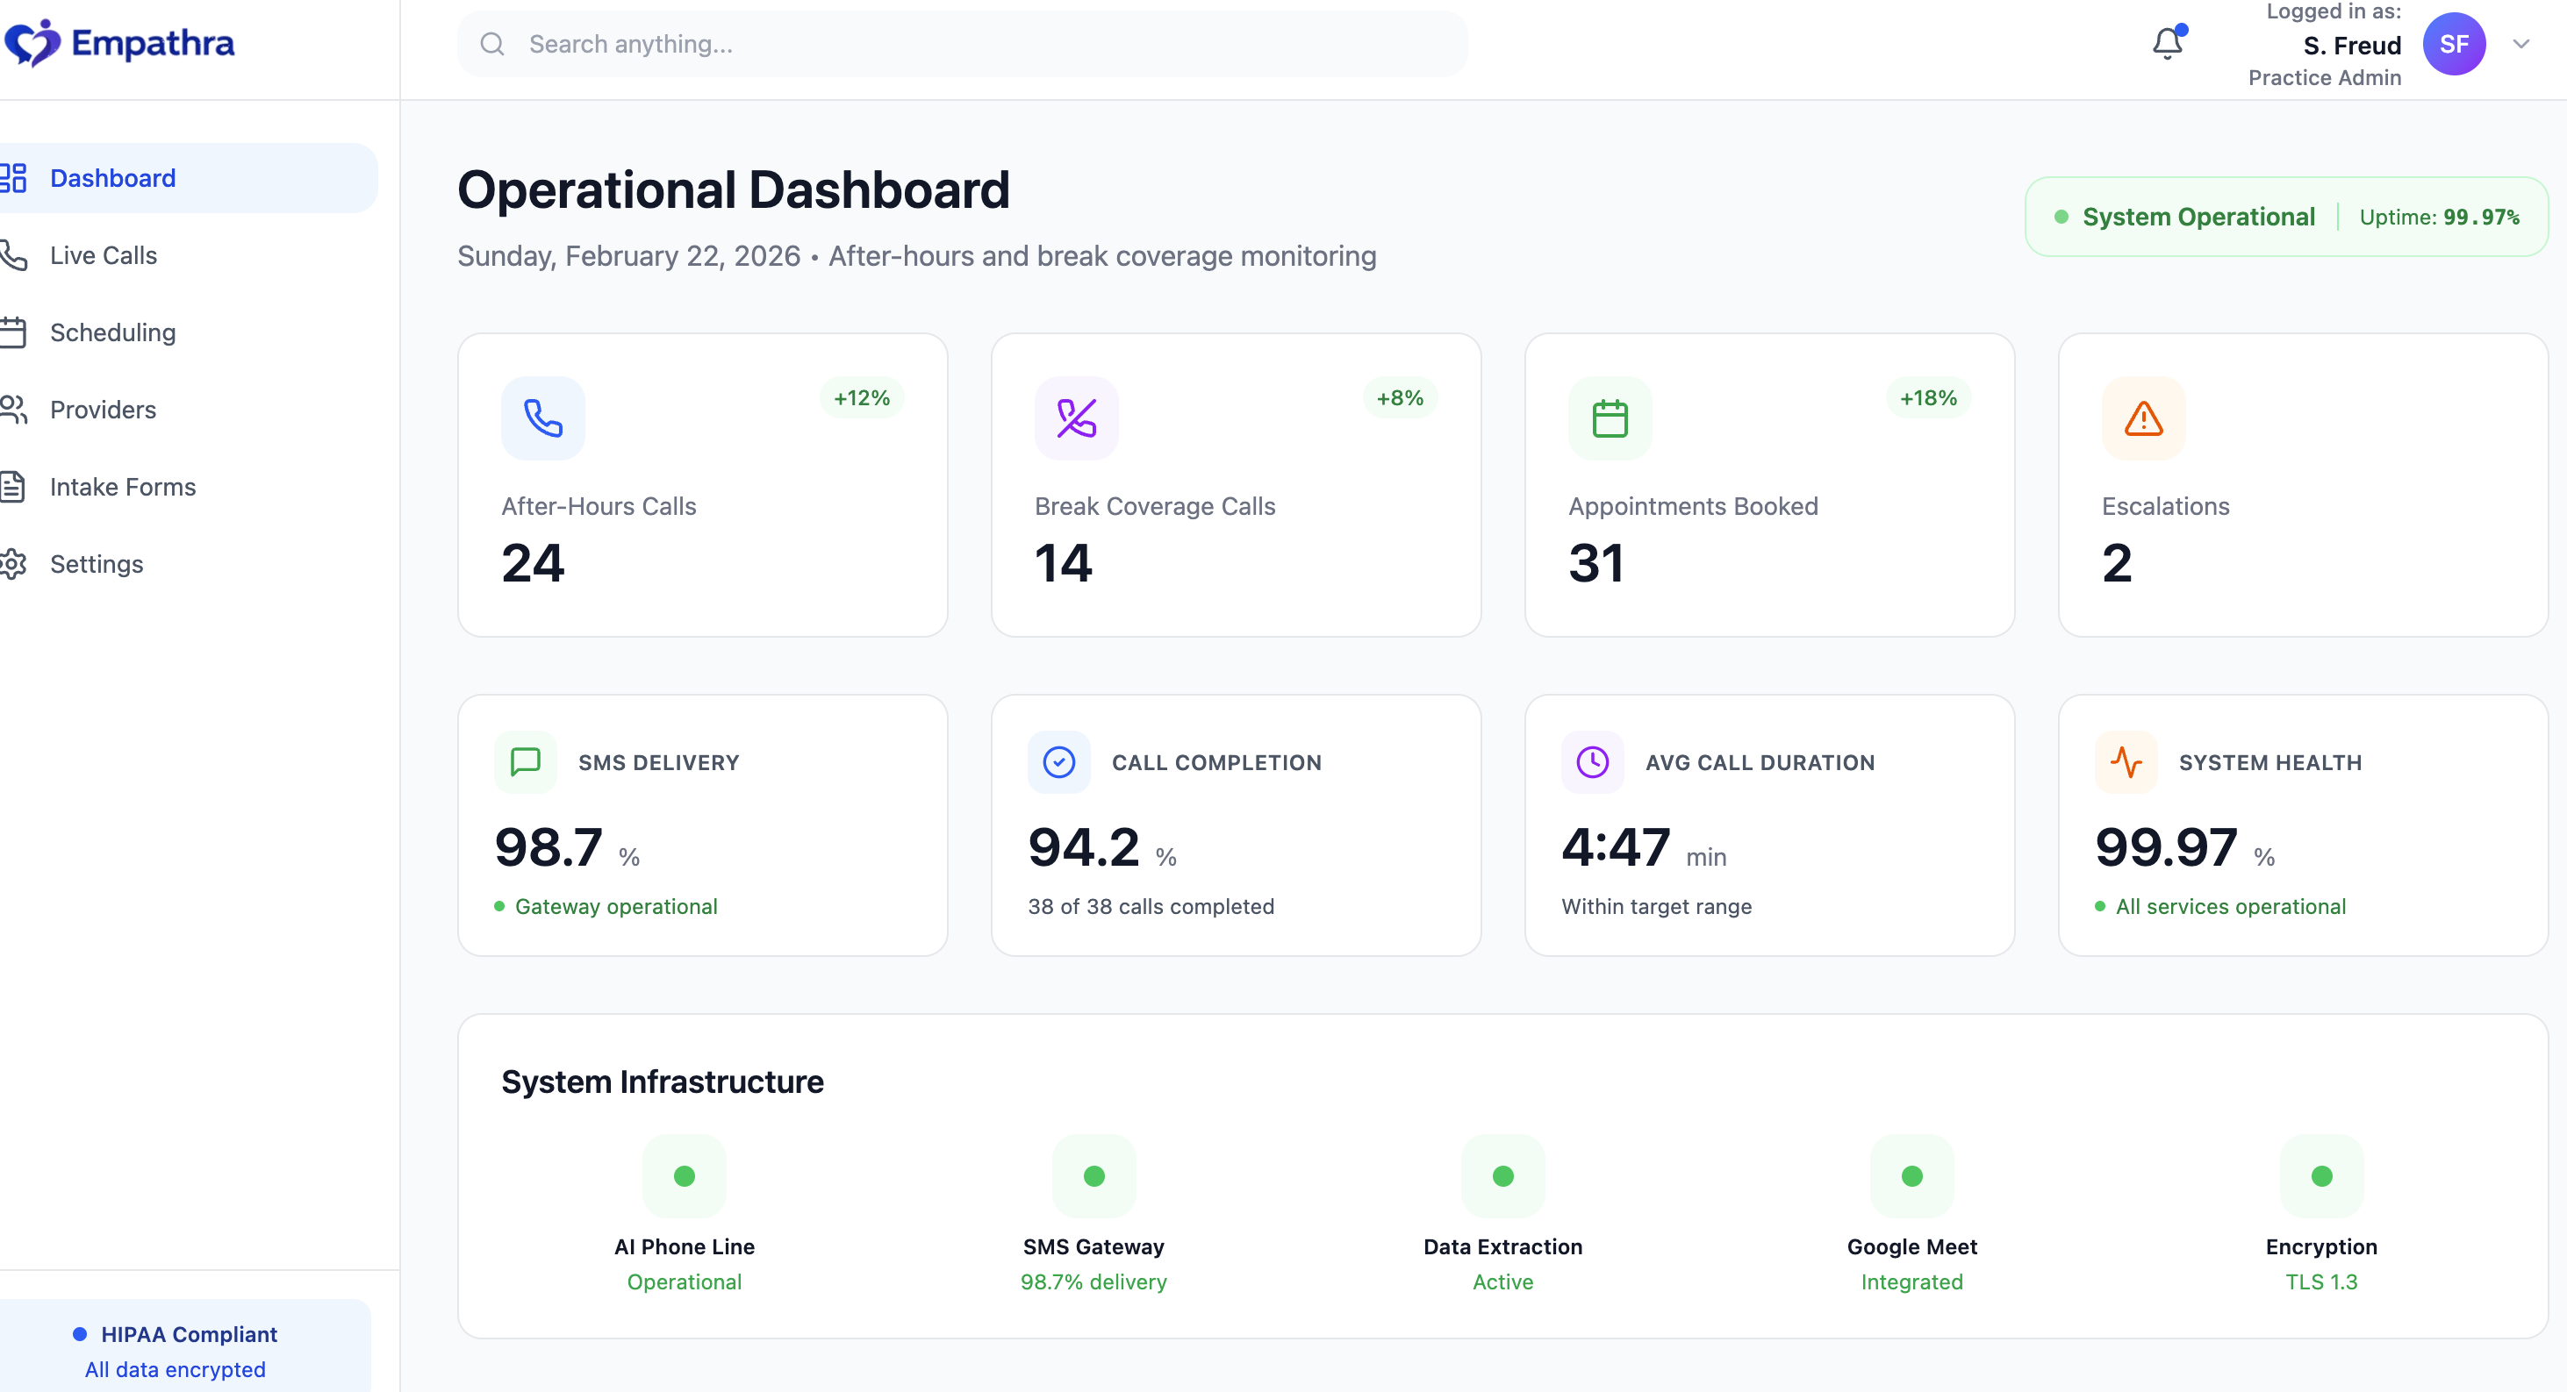The image size is (2567, 1392).
Task: Click the Gateway operational status dot
Action: (x=501, y=907)
